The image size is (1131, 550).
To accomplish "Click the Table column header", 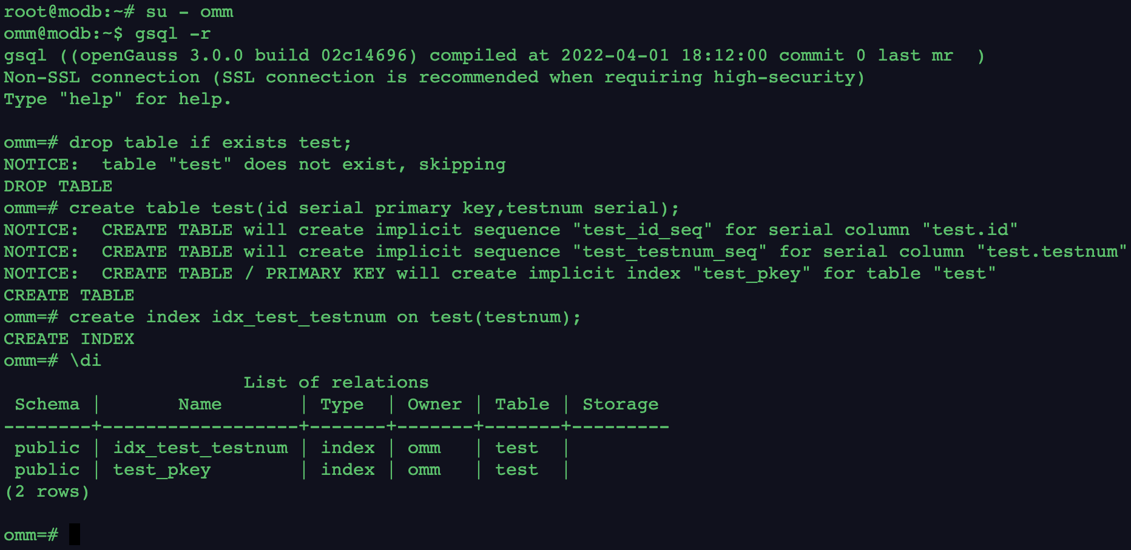I will [522, 404].
